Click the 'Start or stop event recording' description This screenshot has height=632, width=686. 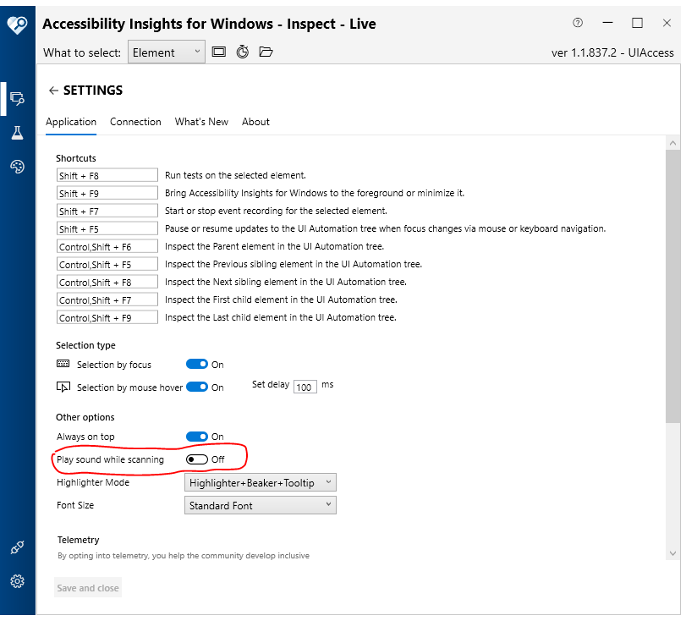[x=276, y=211]
